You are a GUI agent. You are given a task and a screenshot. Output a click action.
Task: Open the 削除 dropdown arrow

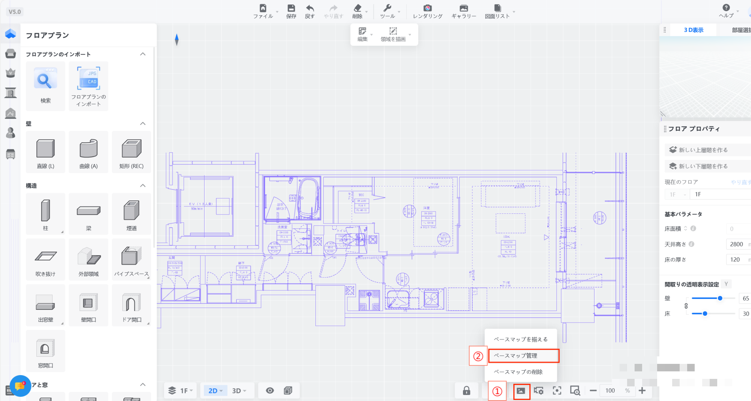pos(366,12)
